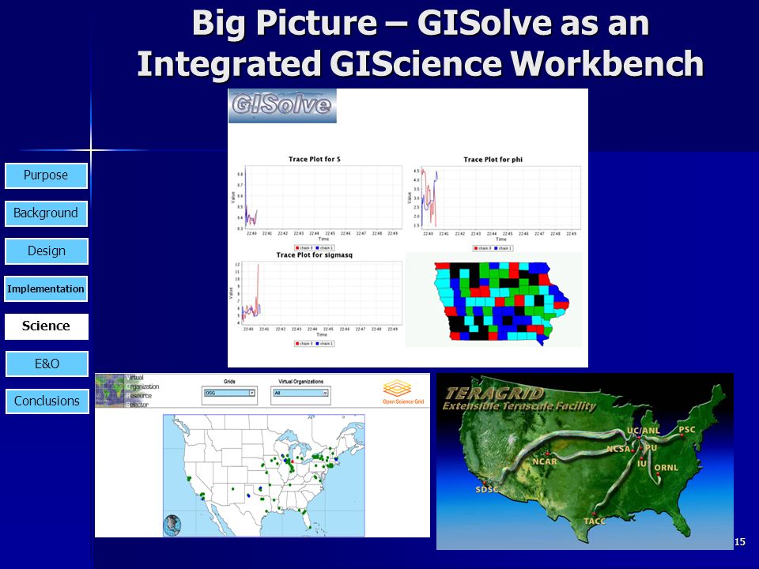Click the slide number 15
Screen dimensions: 759x569
pyautogui.click(x=740, y=542)
